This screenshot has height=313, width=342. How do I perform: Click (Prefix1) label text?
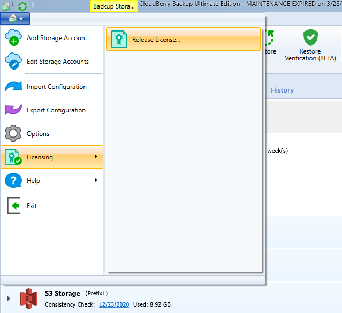click(x=96, y=293)
